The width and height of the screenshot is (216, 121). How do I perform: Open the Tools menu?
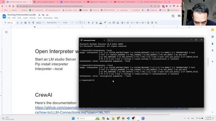click(x=40, y=18)
